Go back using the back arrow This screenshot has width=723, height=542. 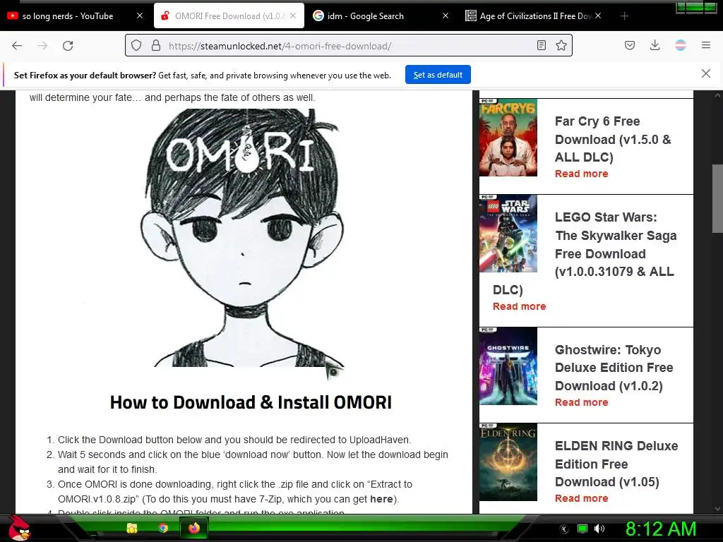coord(17,46)
